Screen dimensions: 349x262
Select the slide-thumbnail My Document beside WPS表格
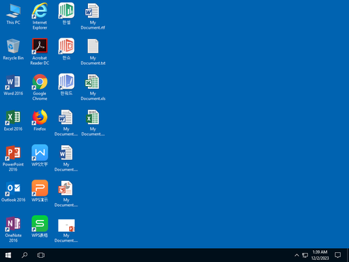pos(66,231)
